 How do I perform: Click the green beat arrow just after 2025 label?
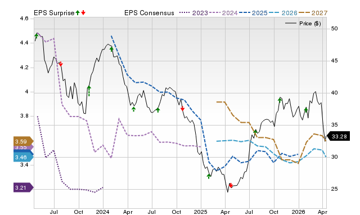pyautogui.click(x=209, y=176)
